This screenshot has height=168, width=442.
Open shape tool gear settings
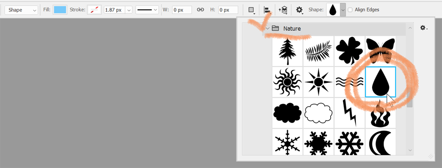pyautogui.click(x=299, y=10)
